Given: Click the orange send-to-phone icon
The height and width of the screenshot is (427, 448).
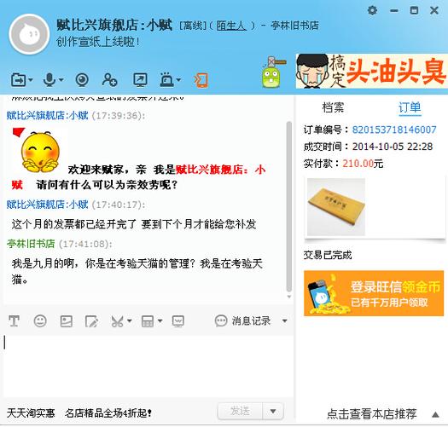Looking at the screenshot, I should tap(201, 80).
